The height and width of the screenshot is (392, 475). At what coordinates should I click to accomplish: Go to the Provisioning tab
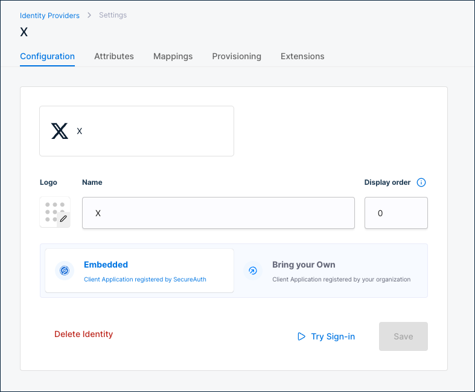click(237, 56)
